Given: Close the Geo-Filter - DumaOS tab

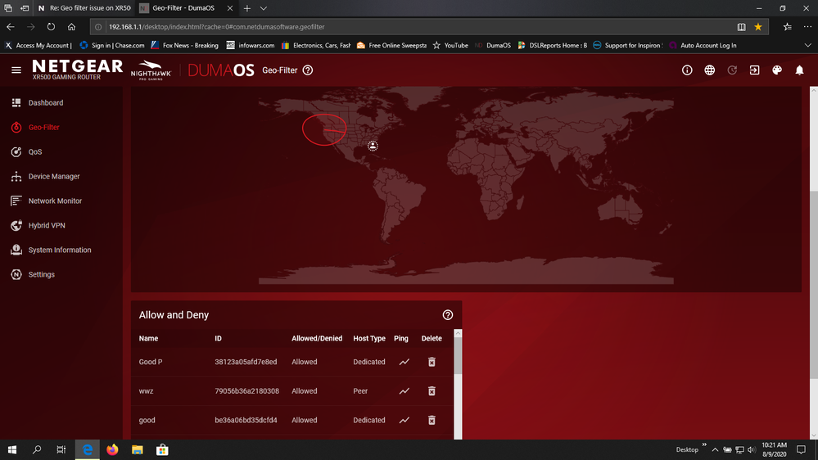Looking at the screenshot, I should coord(229,8).
